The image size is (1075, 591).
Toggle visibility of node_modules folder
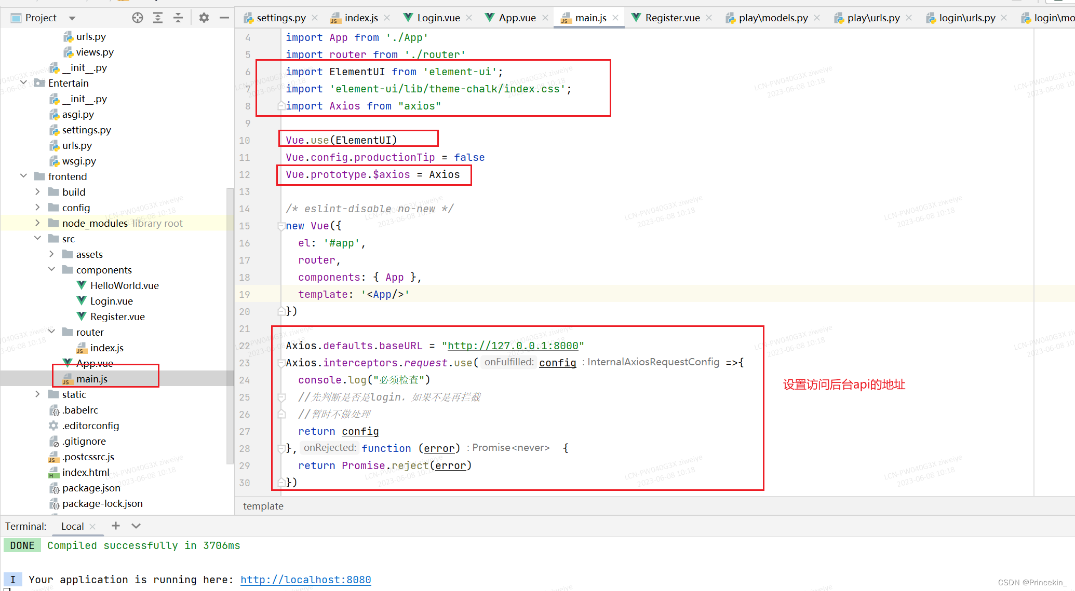tap(37, 223)
